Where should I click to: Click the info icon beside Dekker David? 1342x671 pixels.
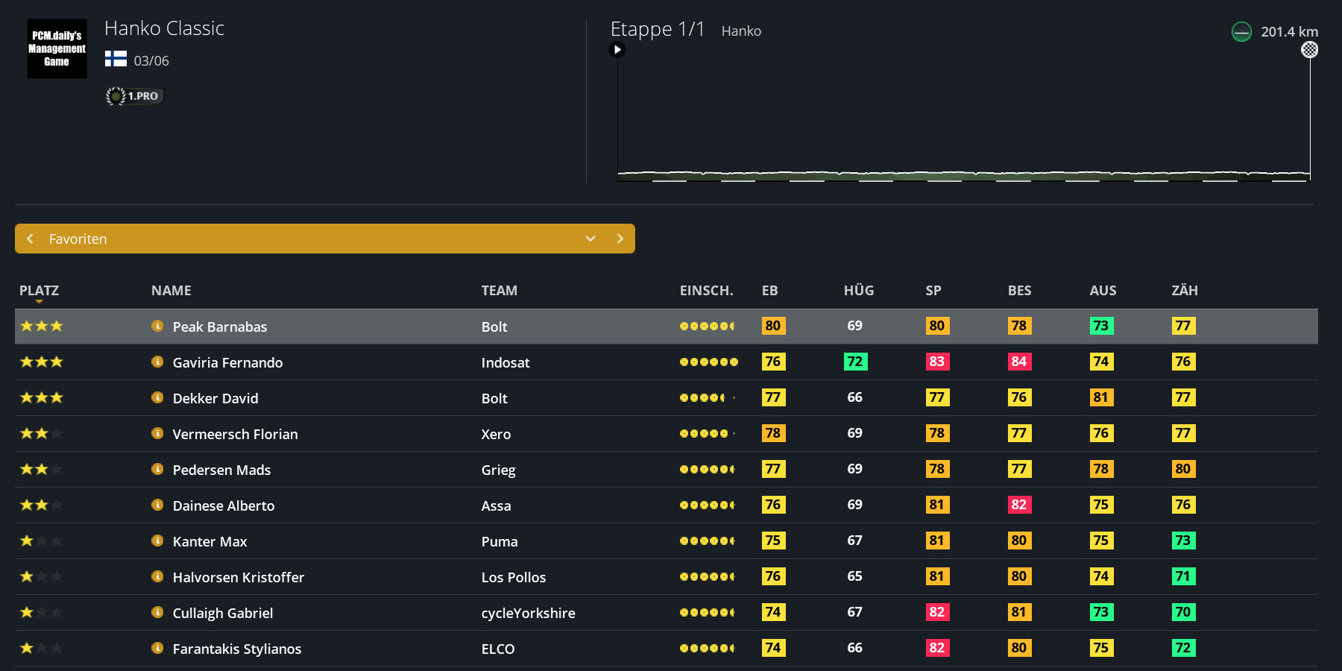coord(157,397)
